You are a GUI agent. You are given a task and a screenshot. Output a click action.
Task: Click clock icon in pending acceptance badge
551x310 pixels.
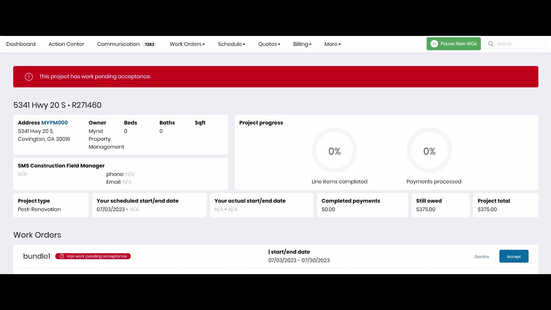62,256
